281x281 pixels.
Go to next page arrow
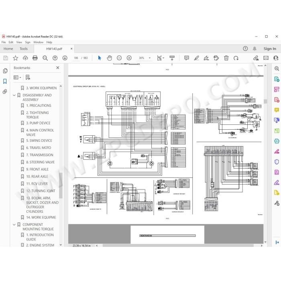coord(65,58)
